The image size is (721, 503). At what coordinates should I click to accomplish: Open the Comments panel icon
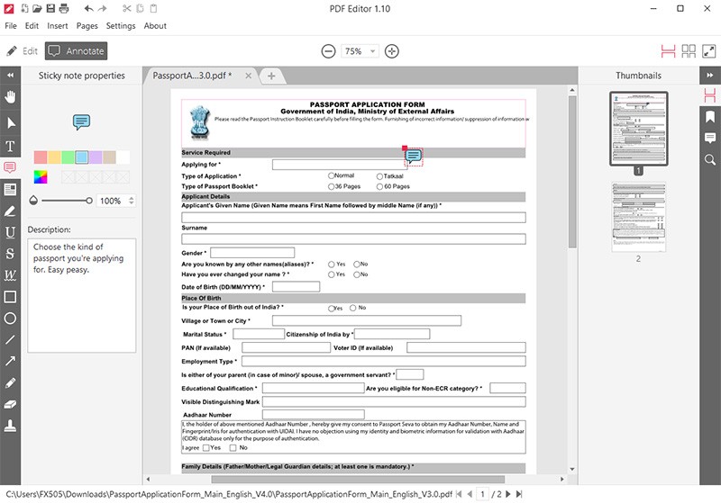[710, 138]
